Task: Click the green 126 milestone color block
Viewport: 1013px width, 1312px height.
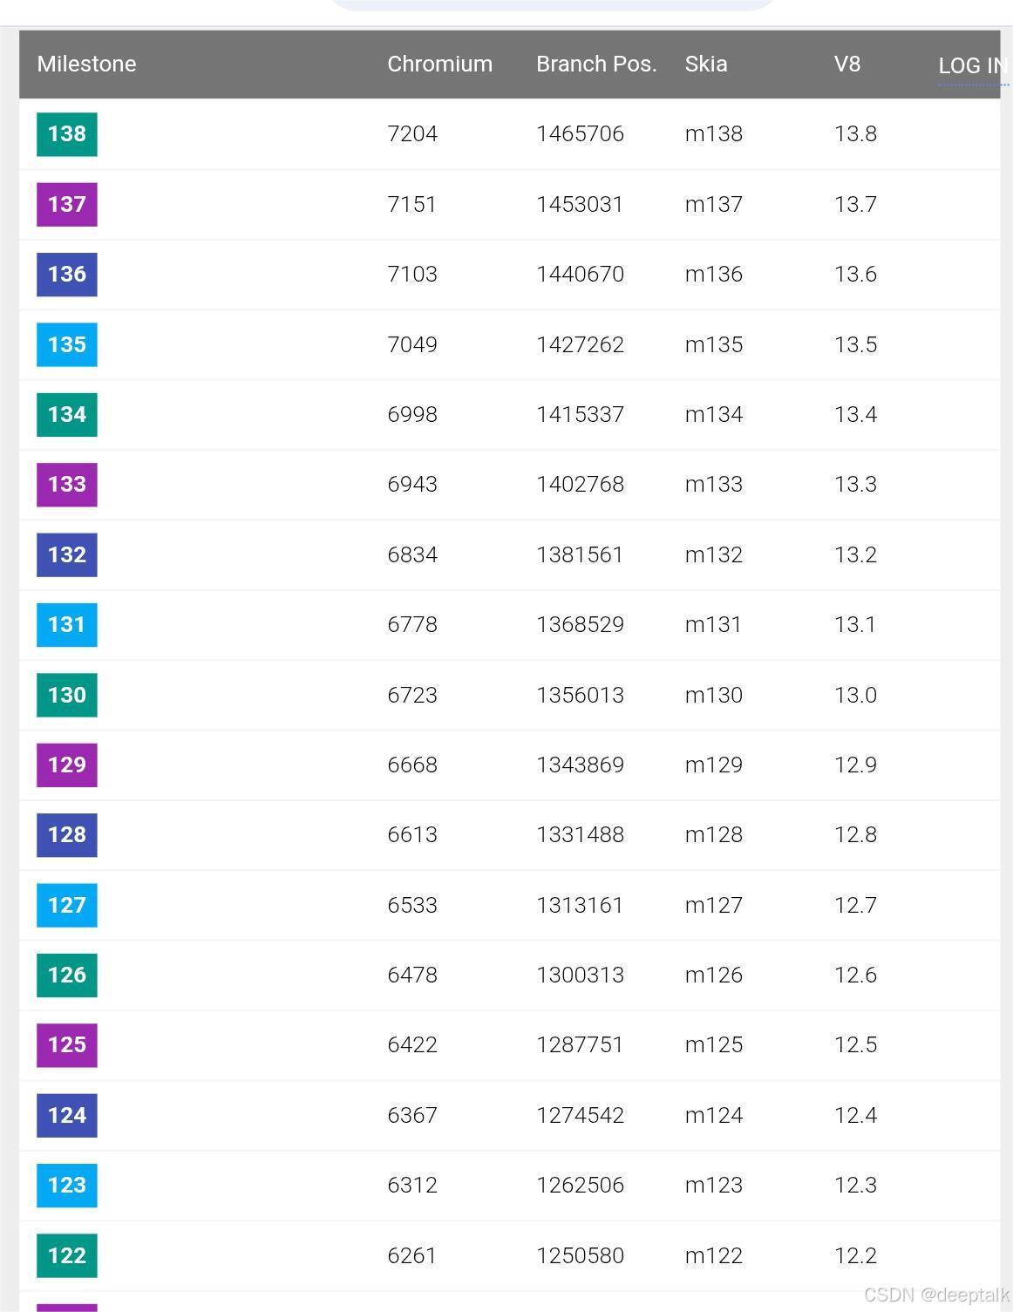Action: click(x=66, y=975)
